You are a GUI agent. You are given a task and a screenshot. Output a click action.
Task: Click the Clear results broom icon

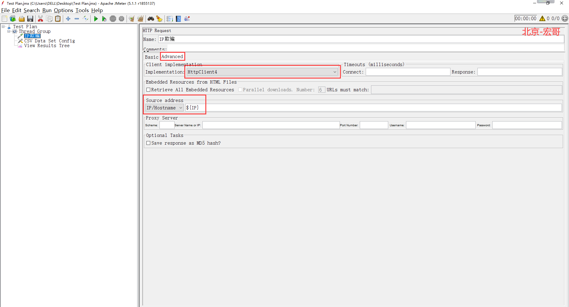132,19
